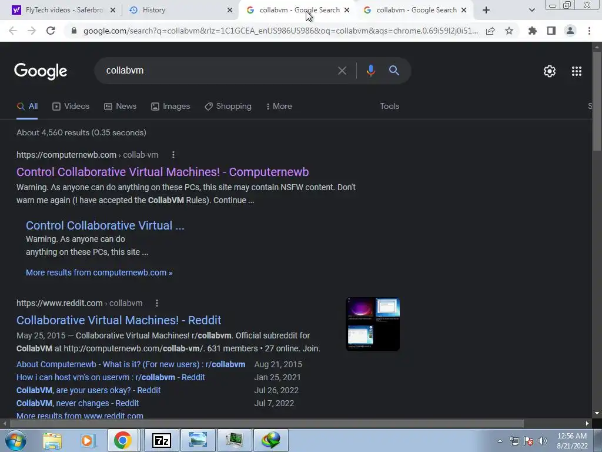Open More results from computernewb.com

coord(99,272)
